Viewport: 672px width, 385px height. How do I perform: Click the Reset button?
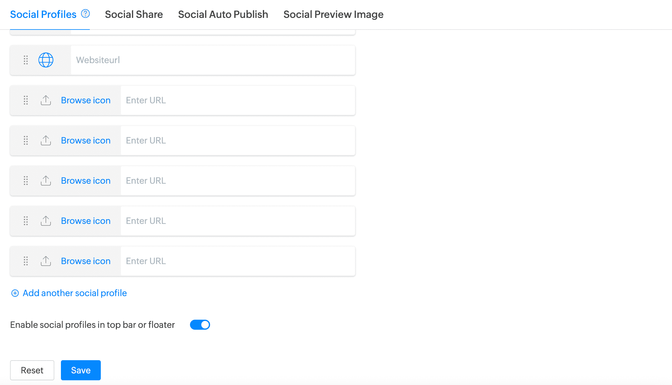(x=32, y=370)
